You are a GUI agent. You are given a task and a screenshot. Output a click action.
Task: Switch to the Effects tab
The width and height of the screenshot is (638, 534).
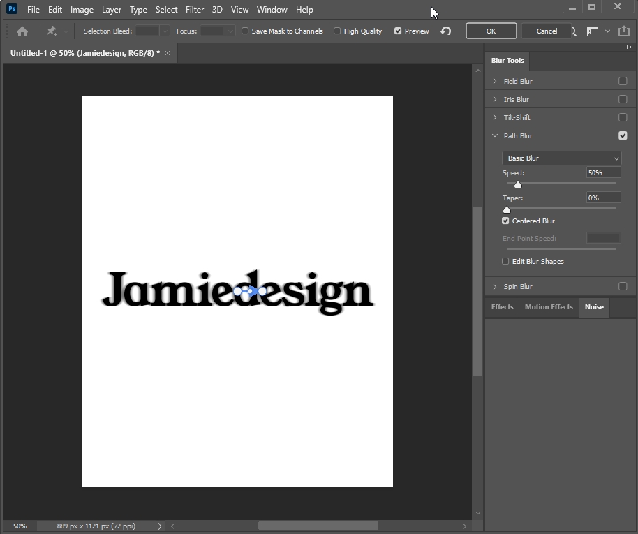(x=502, y=307)
